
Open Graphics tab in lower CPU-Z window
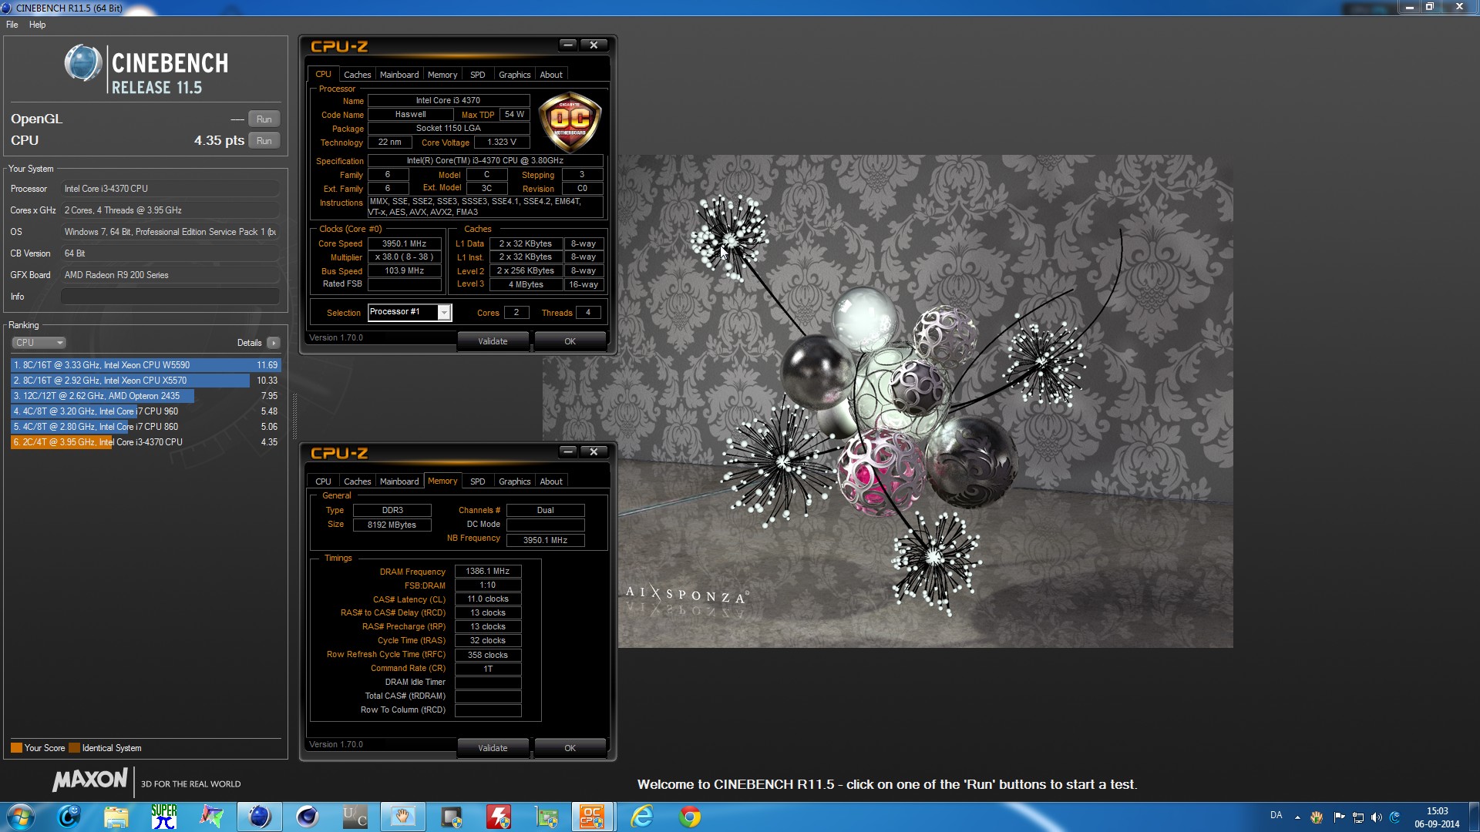(514, 481)
